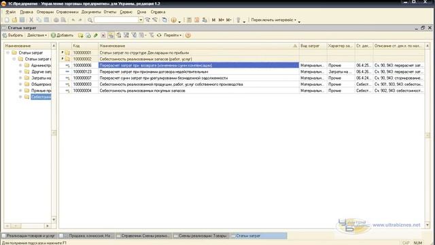Open the Calendar icon in main toolbar
The height and width of the screenshot is (245, 435).
click(196, 20)
